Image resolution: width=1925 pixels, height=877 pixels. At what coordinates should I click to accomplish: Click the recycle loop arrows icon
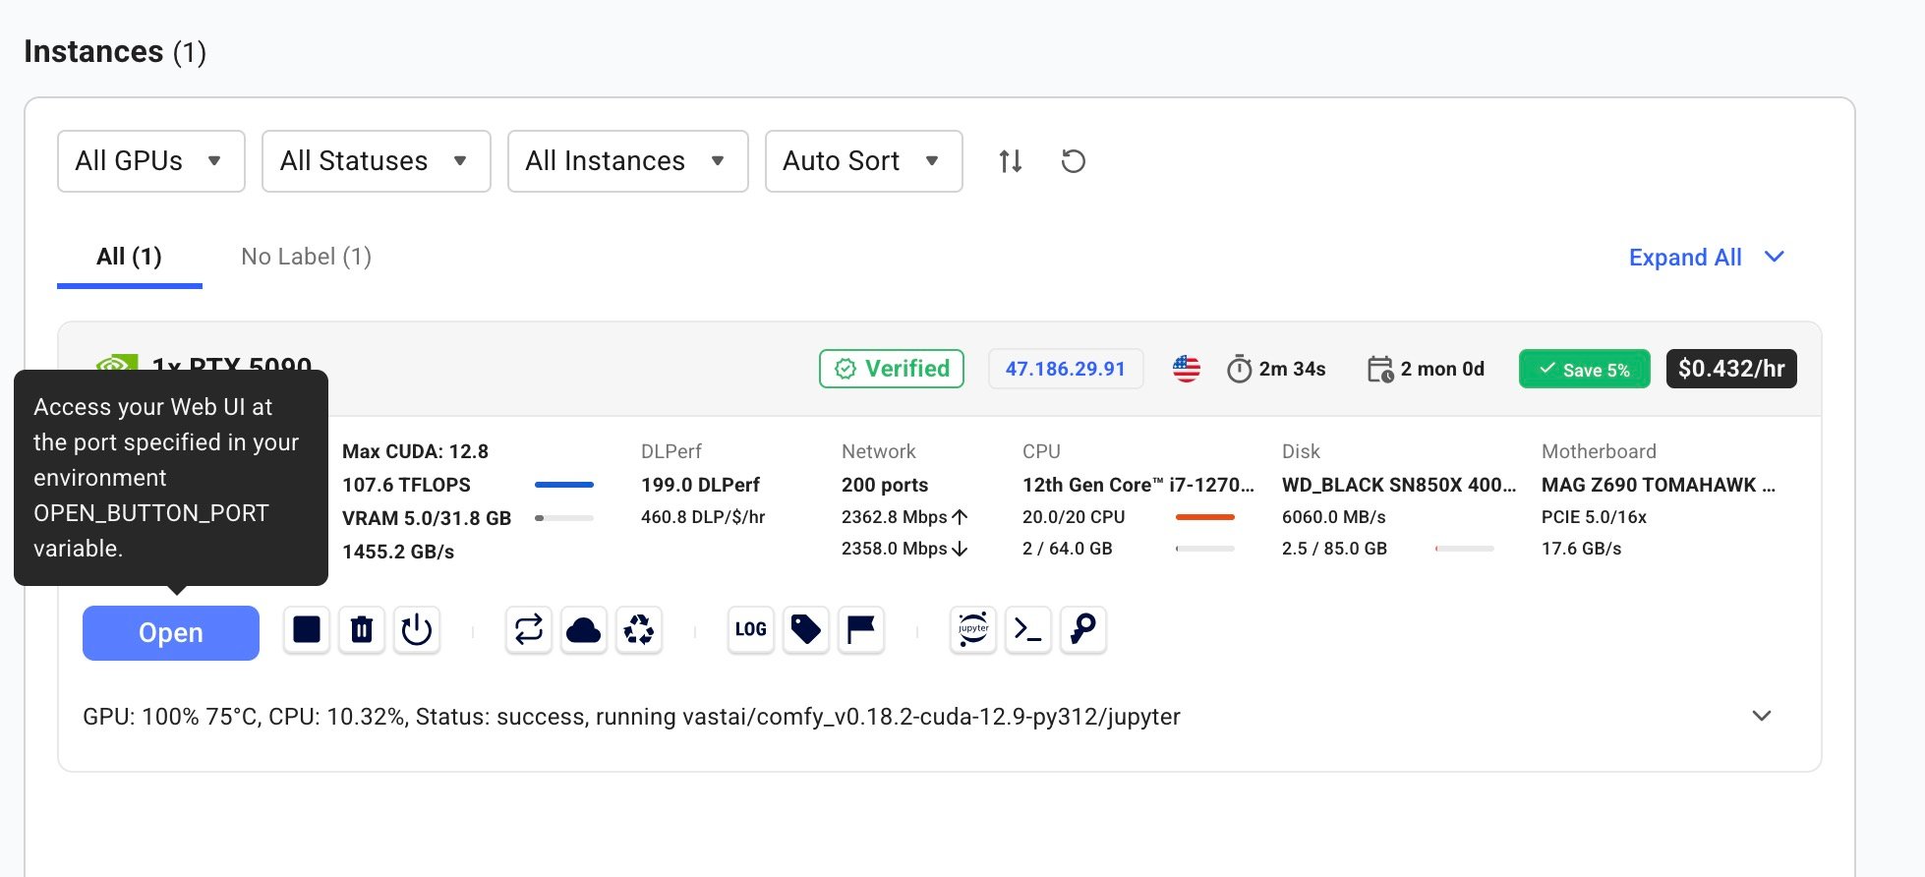(x=529, y=630)
